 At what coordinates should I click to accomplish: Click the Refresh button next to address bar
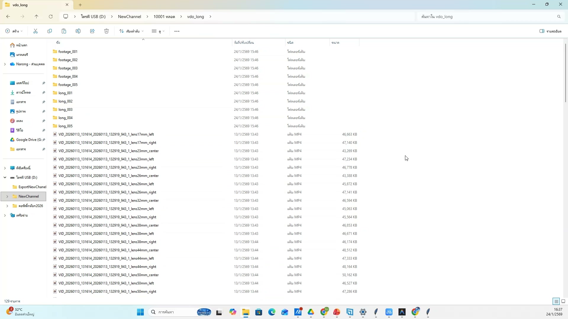[51, 17]
